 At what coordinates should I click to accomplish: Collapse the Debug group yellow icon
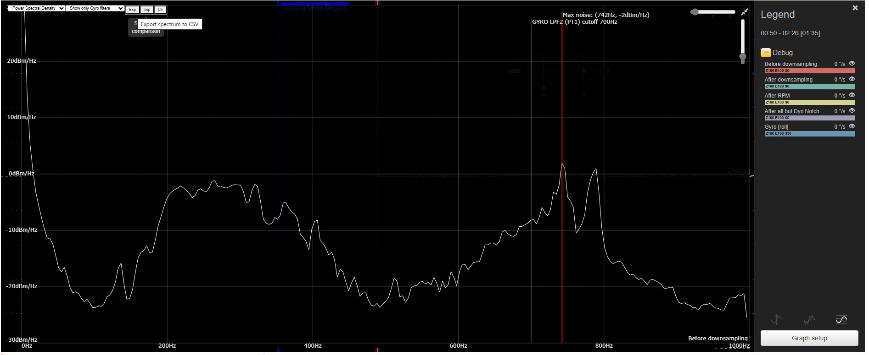point(765,53)
